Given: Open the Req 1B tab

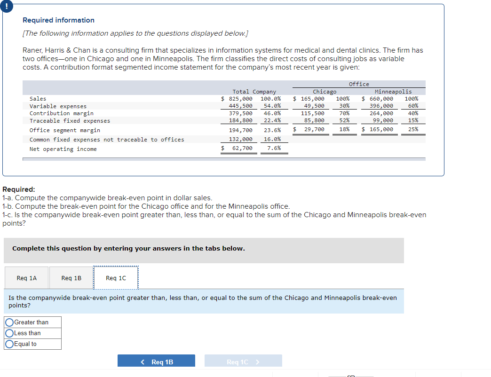Looking at the screenshot, I should [71, 278].
